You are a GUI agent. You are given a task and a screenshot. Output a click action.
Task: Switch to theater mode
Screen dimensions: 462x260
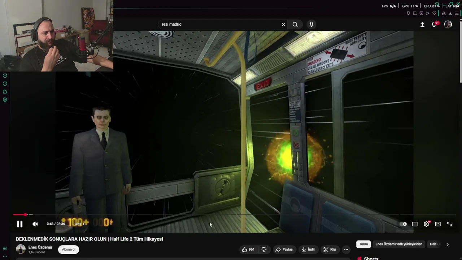[438, 224]
